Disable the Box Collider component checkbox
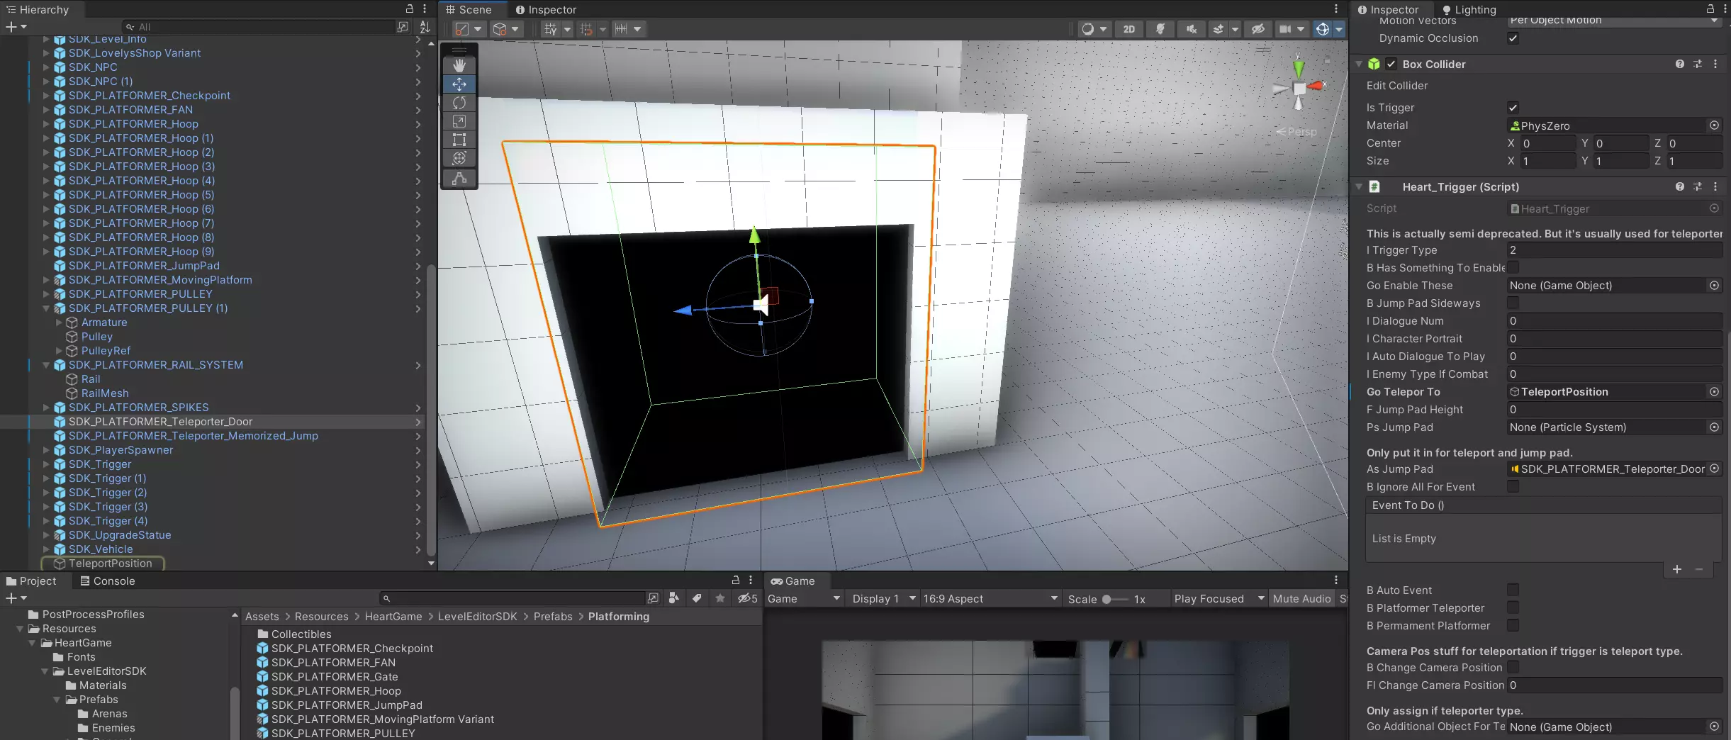The image size is (1731, 740). pos(1391,65)
